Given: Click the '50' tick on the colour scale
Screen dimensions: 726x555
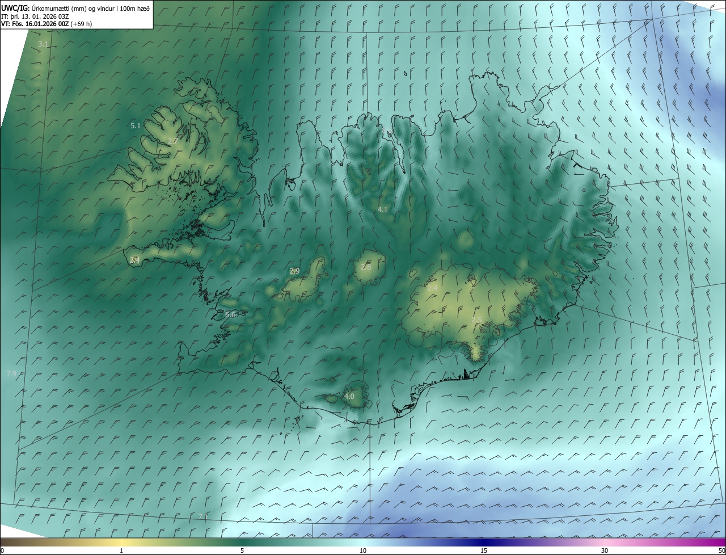Looking at the screenshot, I should [x=721, y=550].
